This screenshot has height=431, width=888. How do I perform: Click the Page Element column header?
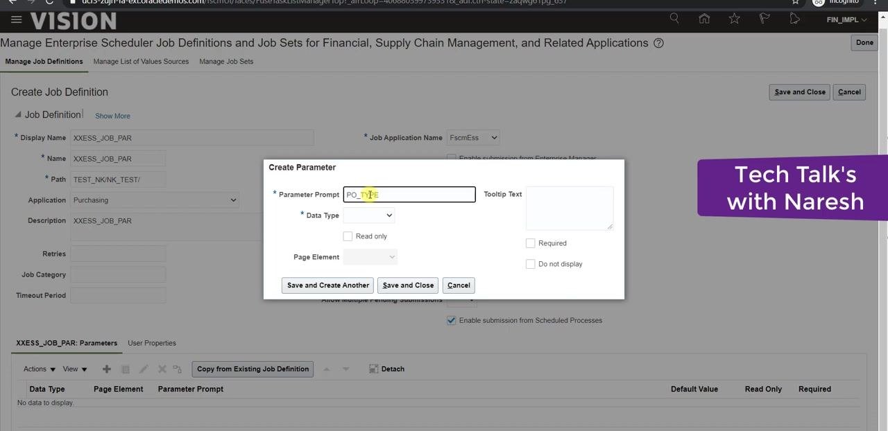pyautogui.click(x=119, y=389)
